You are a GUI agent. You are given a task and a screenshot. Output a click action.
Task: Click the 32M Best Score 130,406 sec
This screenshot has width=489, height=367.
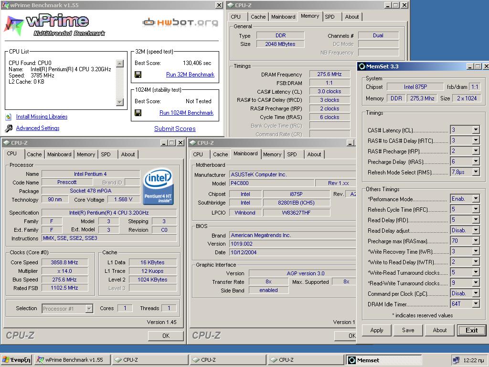197,63
